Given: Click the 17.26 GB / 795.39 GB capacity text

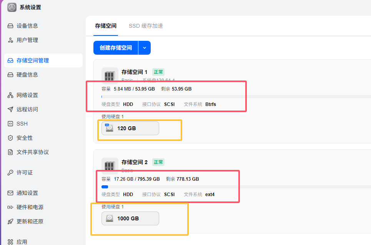Looking at the screenshot, I should click(x=137, y=179).
